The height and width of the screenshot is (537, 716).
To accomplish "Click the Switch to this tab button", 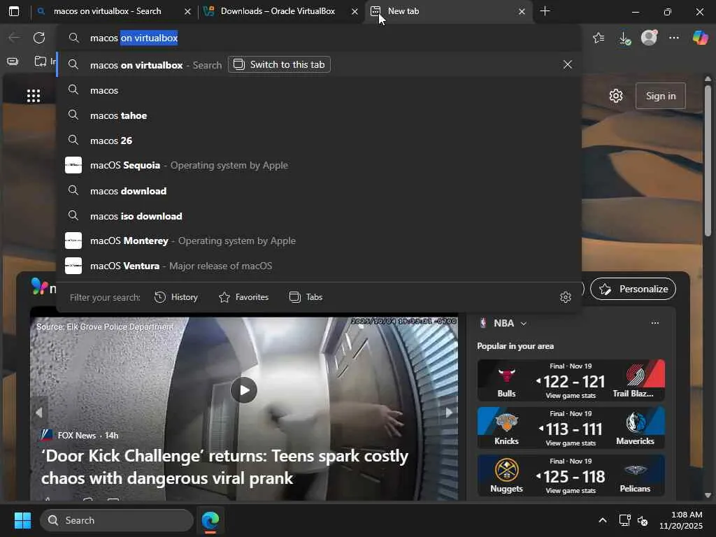I will pyautogui.click(x=279, y=64).
